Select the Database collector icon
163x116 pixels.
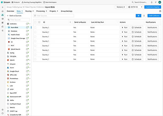point(9,31)
